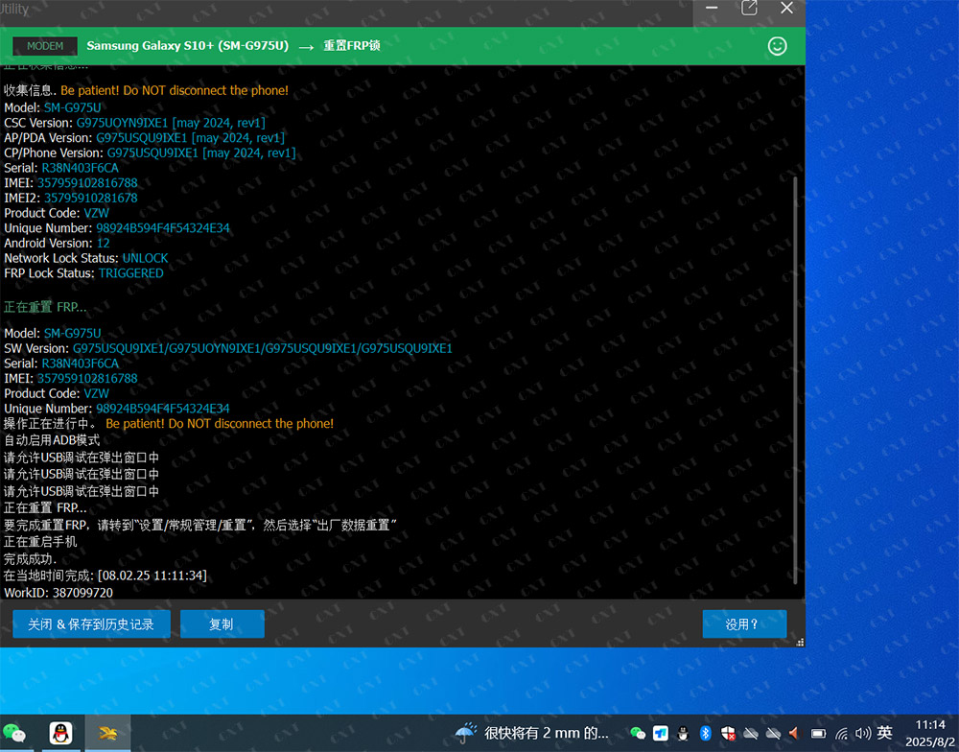Switch input method via 英 indicator
The image size is (959, 752).
tap(884, 733)
